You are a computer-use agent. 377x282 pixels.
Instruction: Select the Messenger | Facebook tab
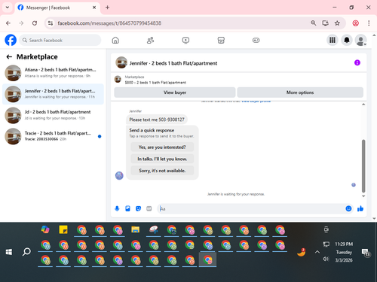pos(57,8)
